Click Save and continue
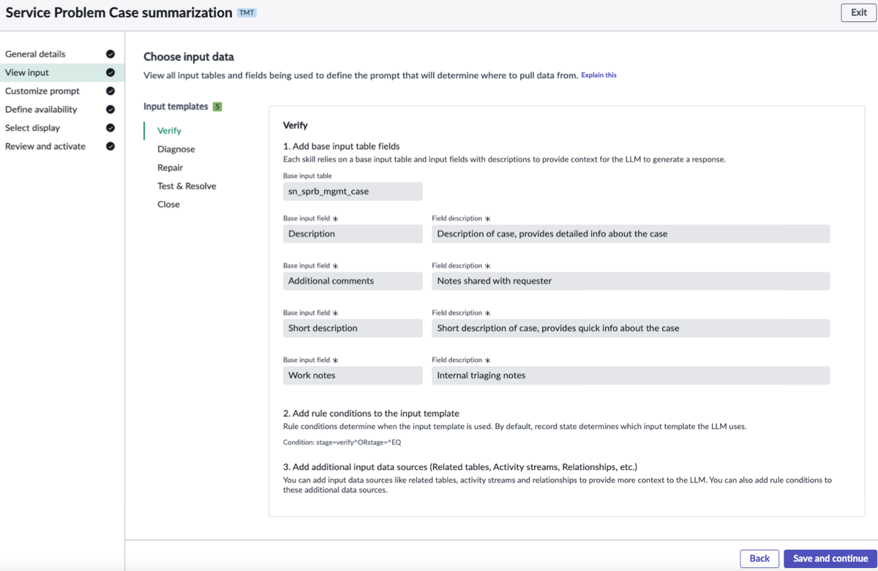The width and height of the screenshot is (878, 571). click(x=830, y=559)
